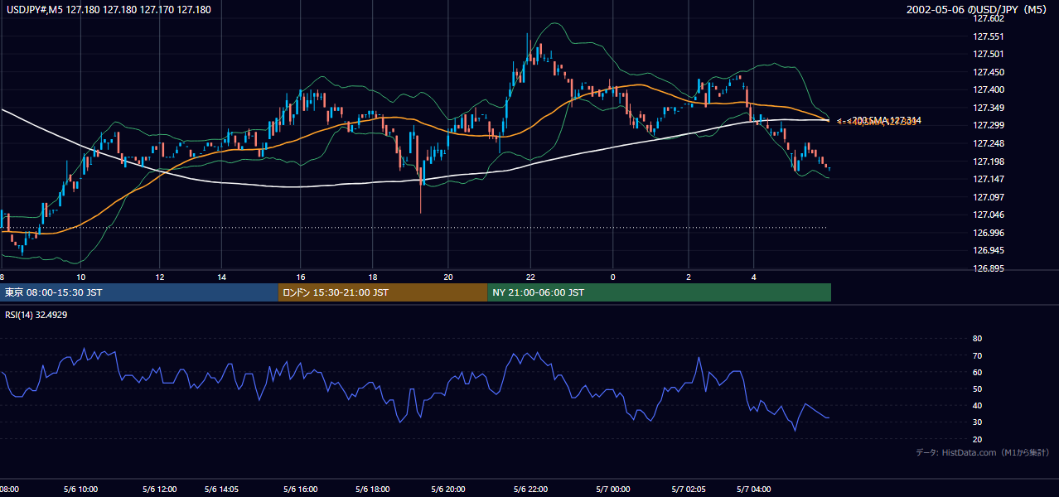Viewport: 1059px width, 497px height.
Task: Click the 5/6 22:00 time label
Action: click(x=530, y=489)
